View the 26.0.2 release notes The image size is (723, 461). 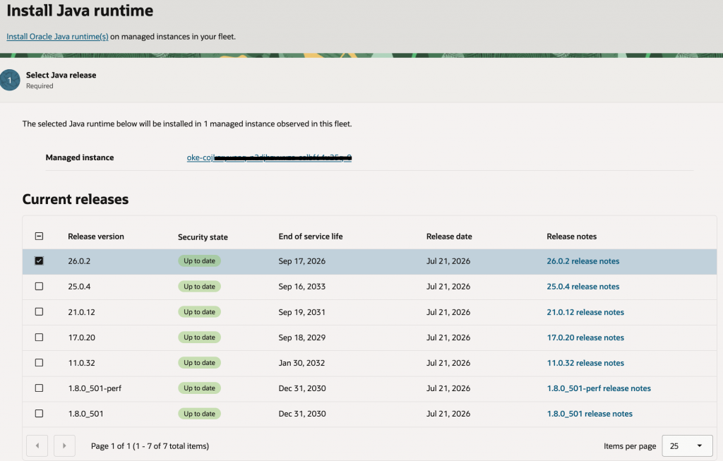pos(582,261)
